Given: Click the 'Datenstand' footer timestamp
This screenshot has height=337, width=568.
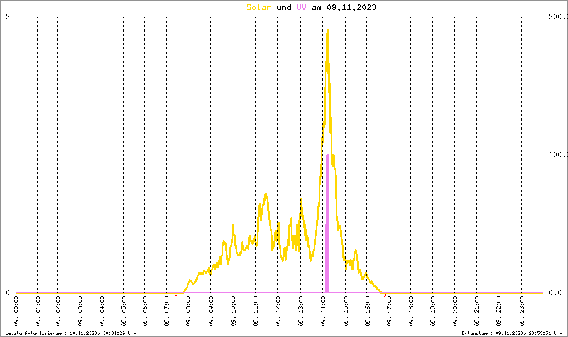Looking at the screenshot, I should click(x=512, y=333).
